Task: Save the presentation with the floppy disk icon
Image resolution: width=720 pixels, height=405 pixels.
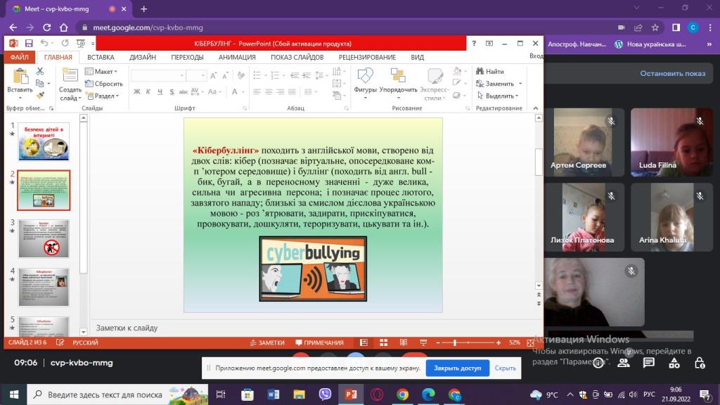Action: [x=29, y=43]
